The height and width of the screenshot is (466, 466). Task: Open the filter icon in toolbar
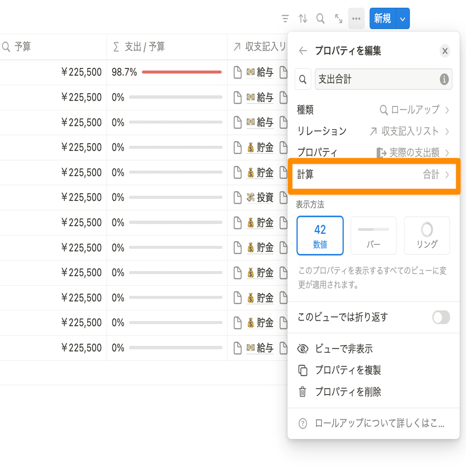tap(285, 19)
